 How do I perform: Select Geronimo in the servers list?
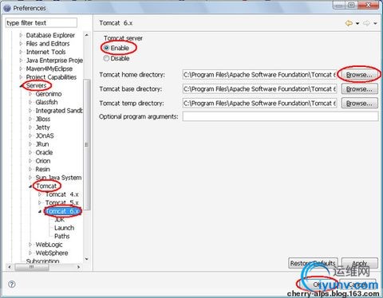[49, 94]
